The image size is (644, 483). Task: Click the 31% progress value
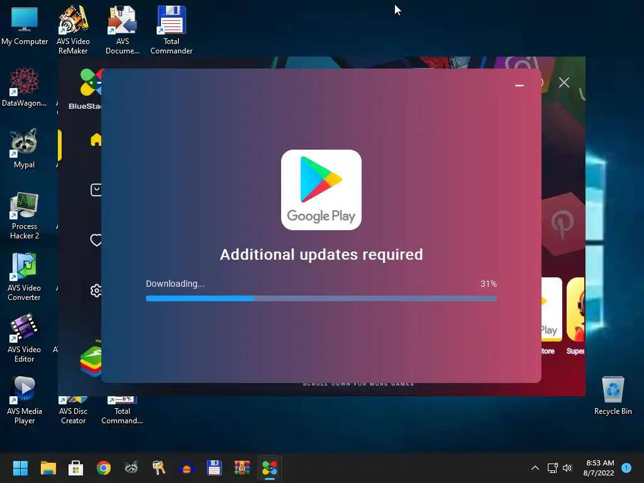coord(488,284)
